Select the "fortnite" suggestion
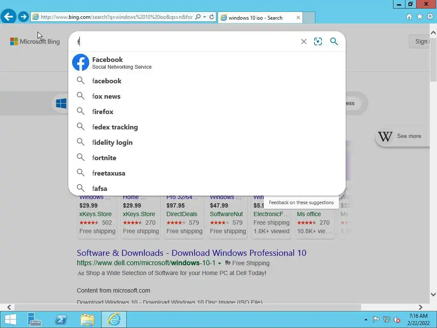This screenshot has height=328, width=437. point(207,158)
